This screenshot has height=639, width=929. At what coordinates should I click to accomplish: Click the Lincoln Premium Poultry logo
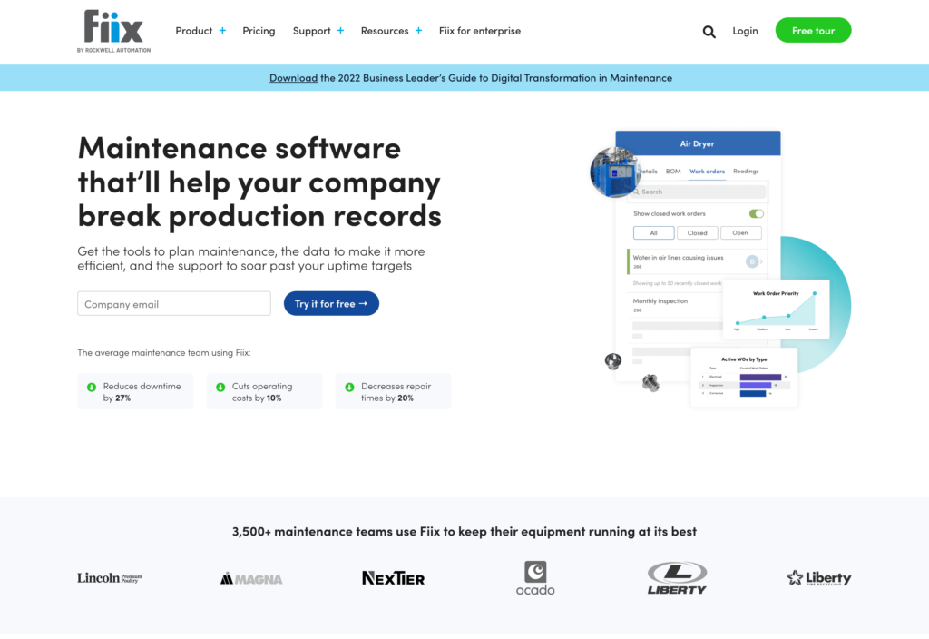coord(109,578)
